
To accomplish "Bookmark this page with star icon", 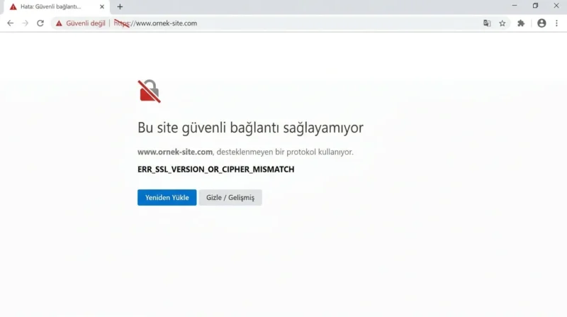I will click(503, 23).
